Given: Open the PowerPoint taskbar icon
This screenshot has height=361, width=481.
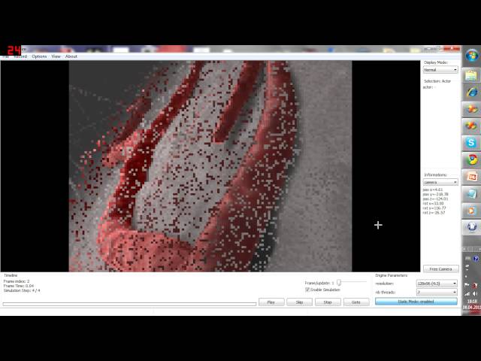Looking at the screenshot, I should [471, 177].
